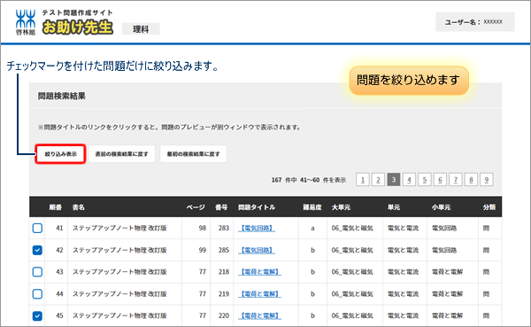Uncheck the checkbox for row 42

(37, 250)
